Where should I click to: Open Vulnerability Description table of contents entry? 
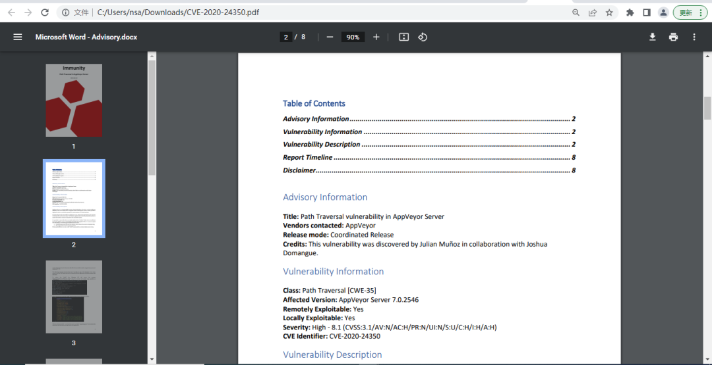429,145
